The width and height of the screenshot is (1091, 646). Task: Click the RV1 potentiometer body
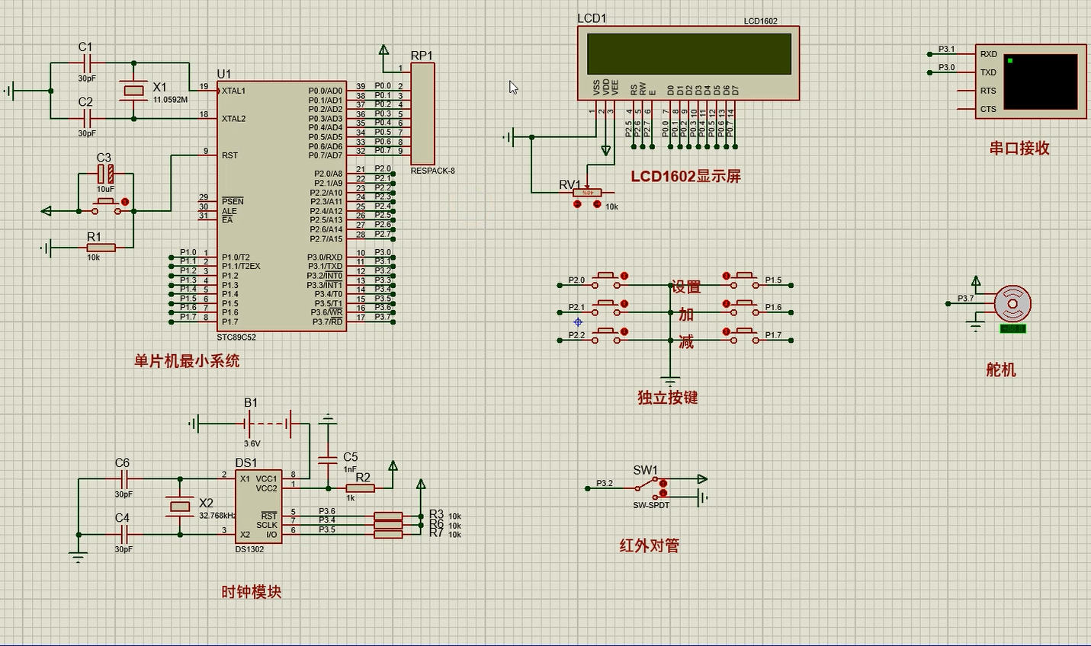click(x=587, y=193)
